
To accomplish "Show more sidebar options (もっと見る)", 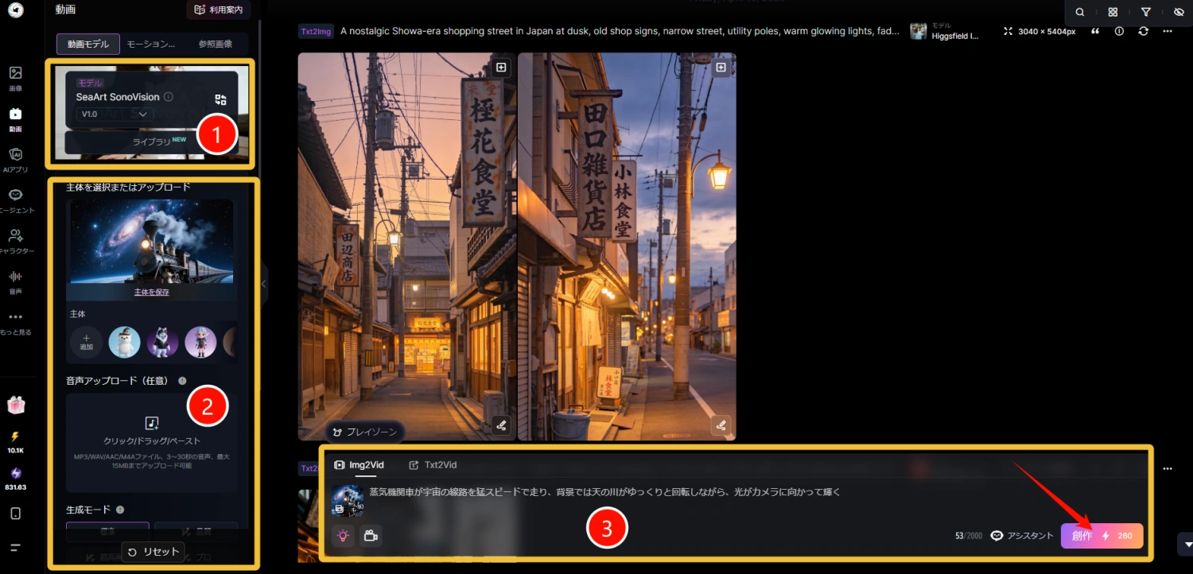I will click(15, 322).
